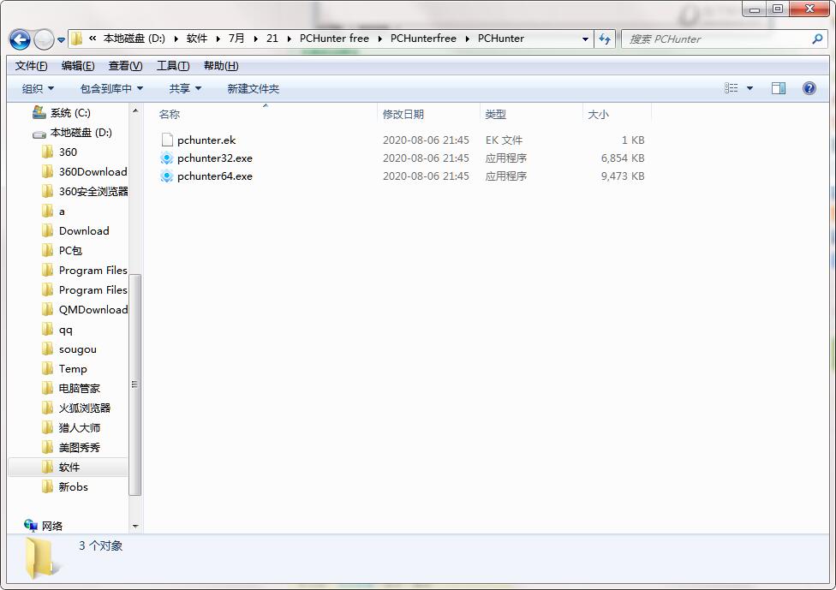Click the navigation pane scroll-up arrow
The width and height of the screenshot is (836, 590).
(x=134, y=110)
